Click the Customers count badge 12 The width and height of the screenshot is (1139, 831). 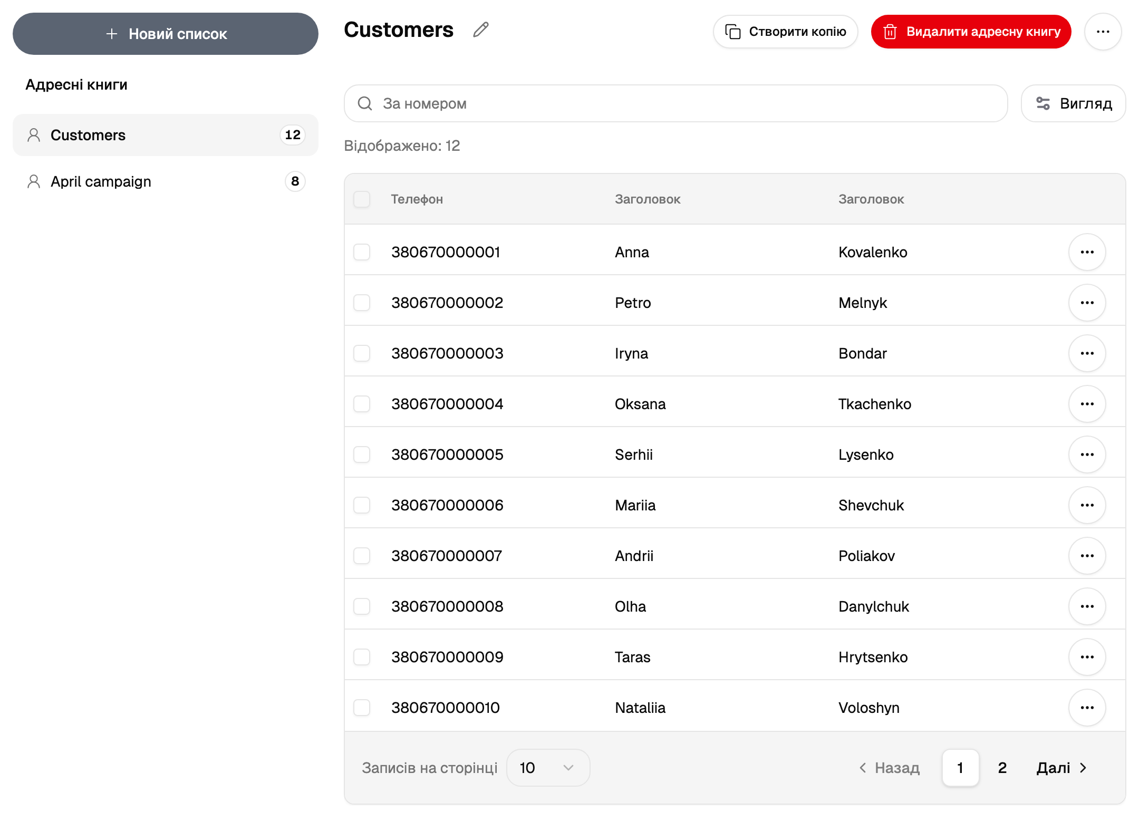pyautogui.click(x=293, y=135)
